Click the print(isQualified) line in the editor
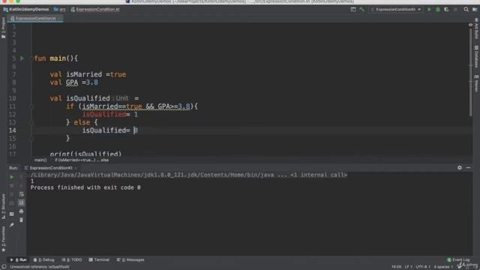This screenshot has height=270, width=480. [x=85, y=154]
